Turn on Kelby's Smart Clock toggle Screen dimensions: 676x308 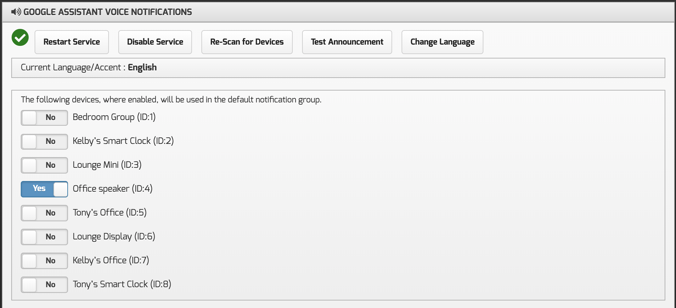coord(44,141)
